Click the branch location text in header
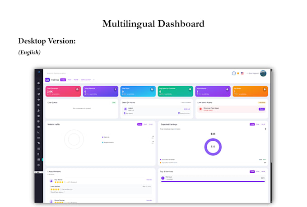This screenshot has width=307, height=207. pyautogui.click(x=56, y=74)
